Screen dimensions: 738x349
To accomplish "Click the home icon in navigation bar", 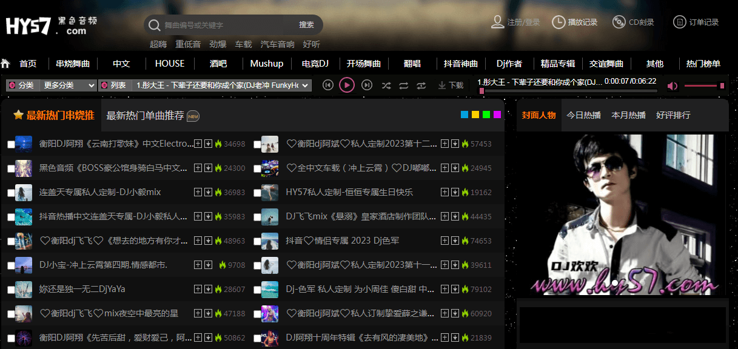I will pos(5,64).
